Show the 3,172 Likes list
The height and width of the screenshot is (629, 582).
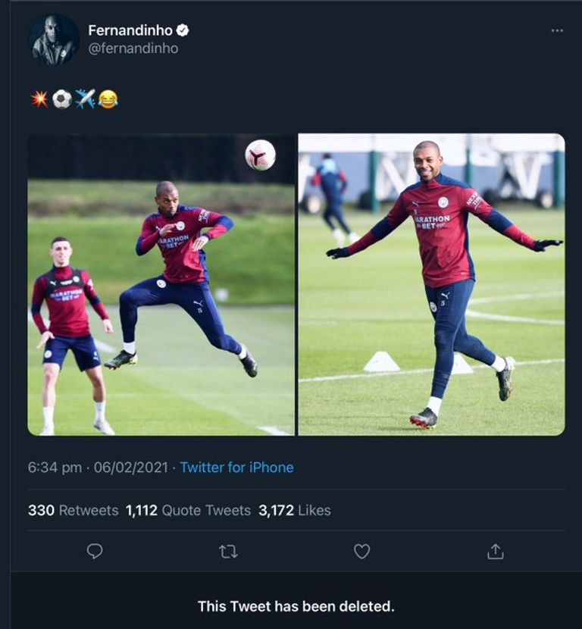[295, 510]
